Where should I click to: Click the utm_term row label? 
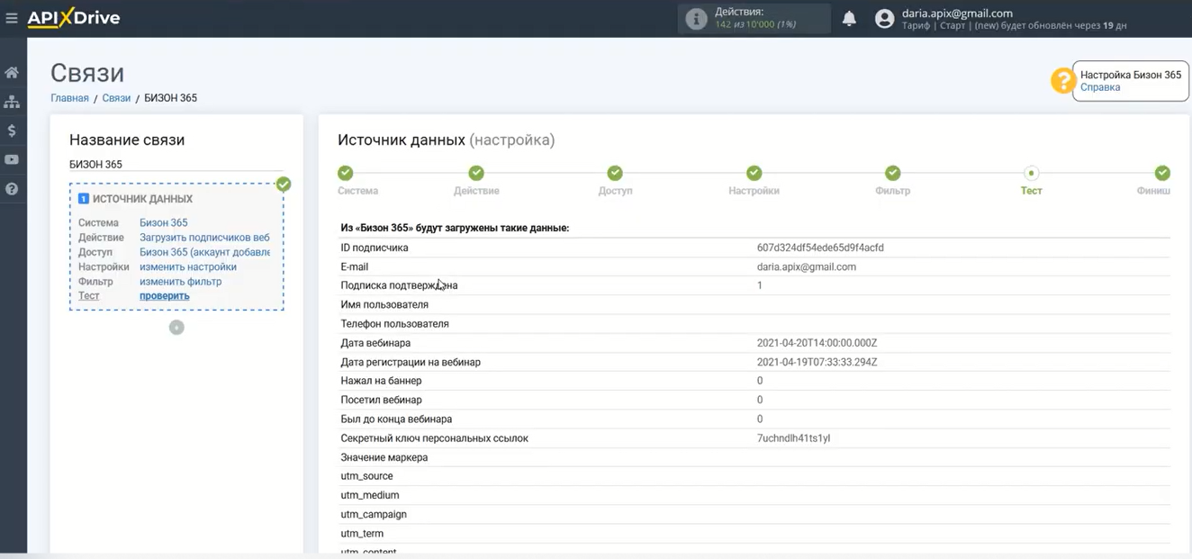click(362, 534)
